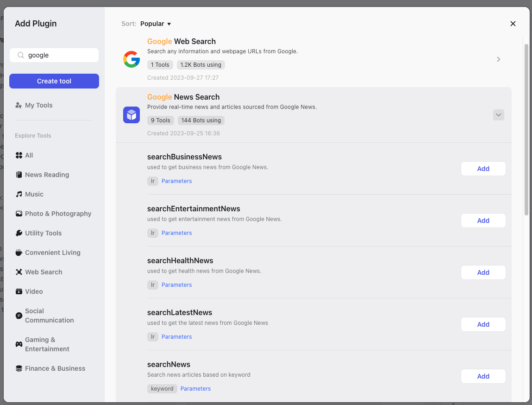Open the Sort Popular dropdown

[156, 24]
